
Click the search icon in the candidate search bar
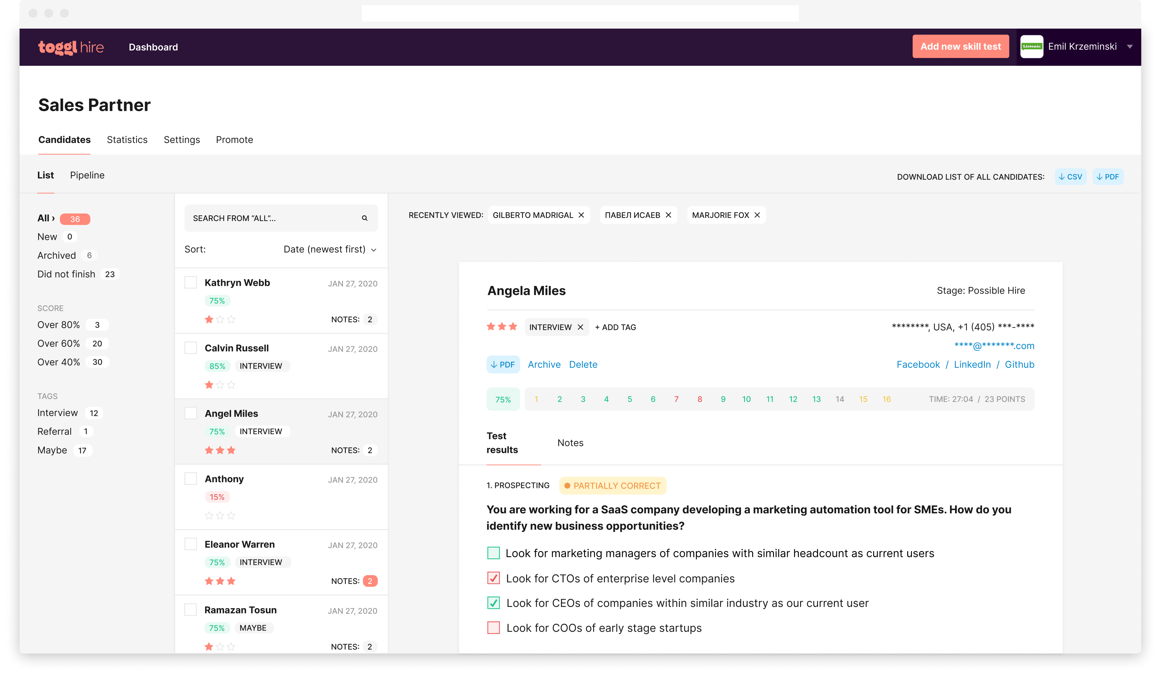[364, 218]
